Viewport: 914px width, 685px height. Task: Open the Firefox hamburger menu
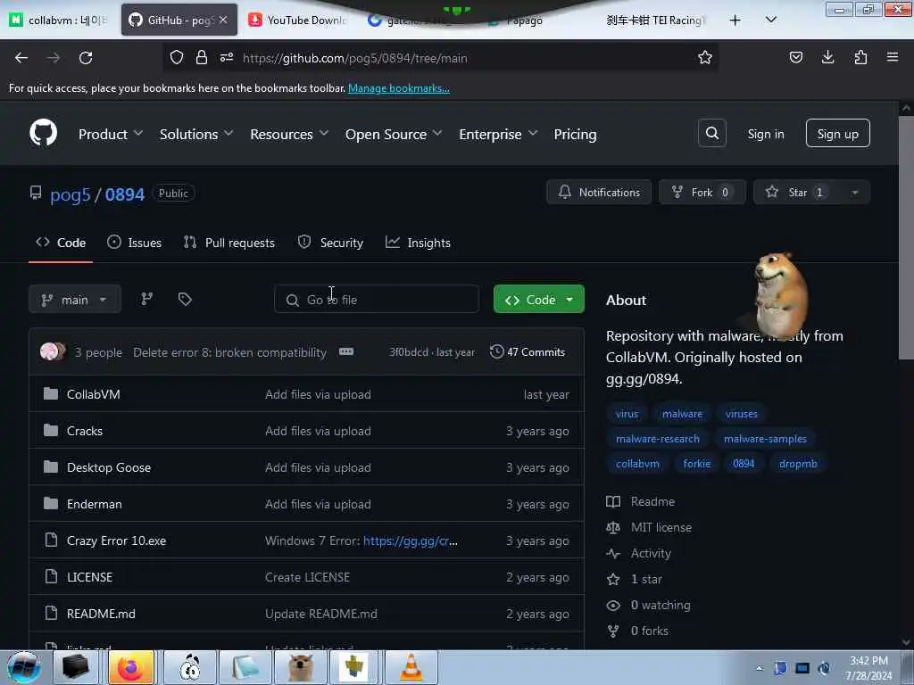pyautogui.click(x=893, y=57)
